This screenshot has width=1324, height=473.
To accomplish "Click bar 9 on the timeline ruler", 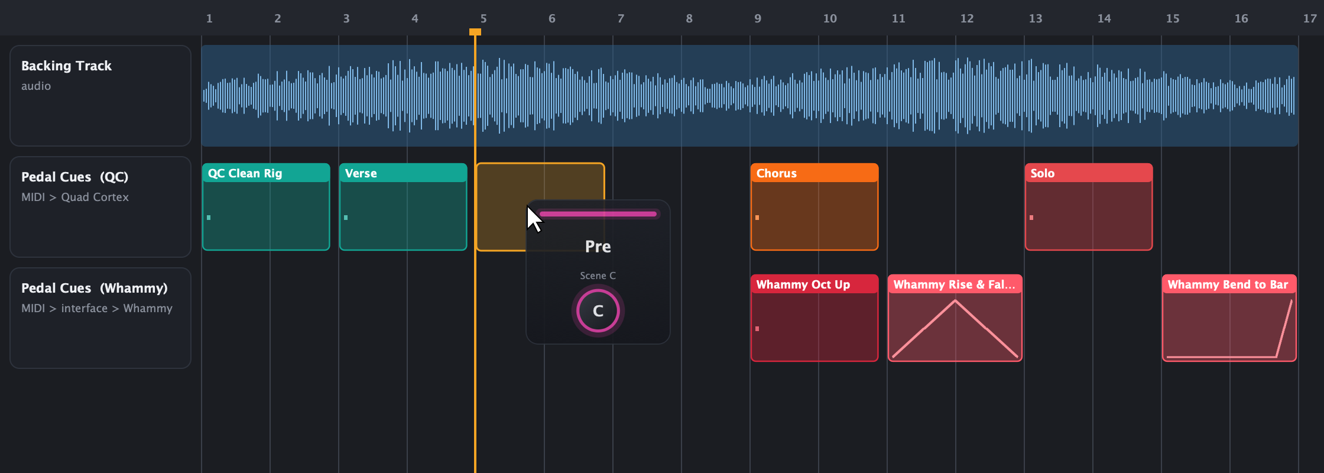I will click(758, 18).
